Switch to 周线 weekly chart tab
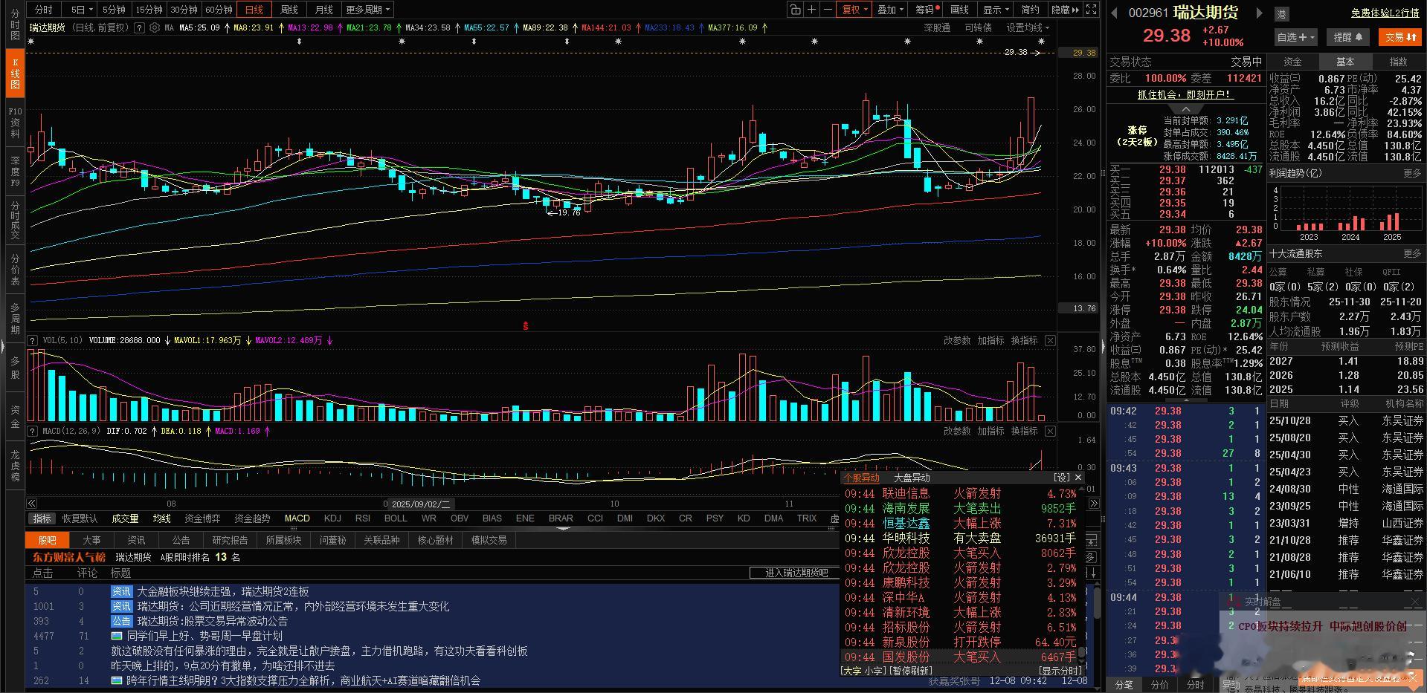The image size is (1427, 693). tap(289, 10)
